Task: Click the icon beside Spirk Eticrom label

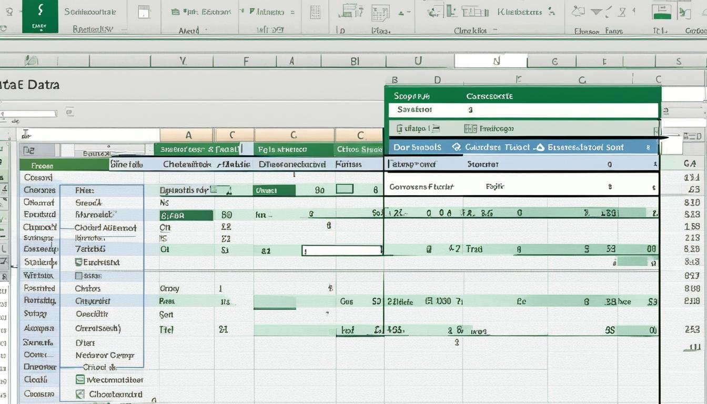Action: tap(175, 12)
